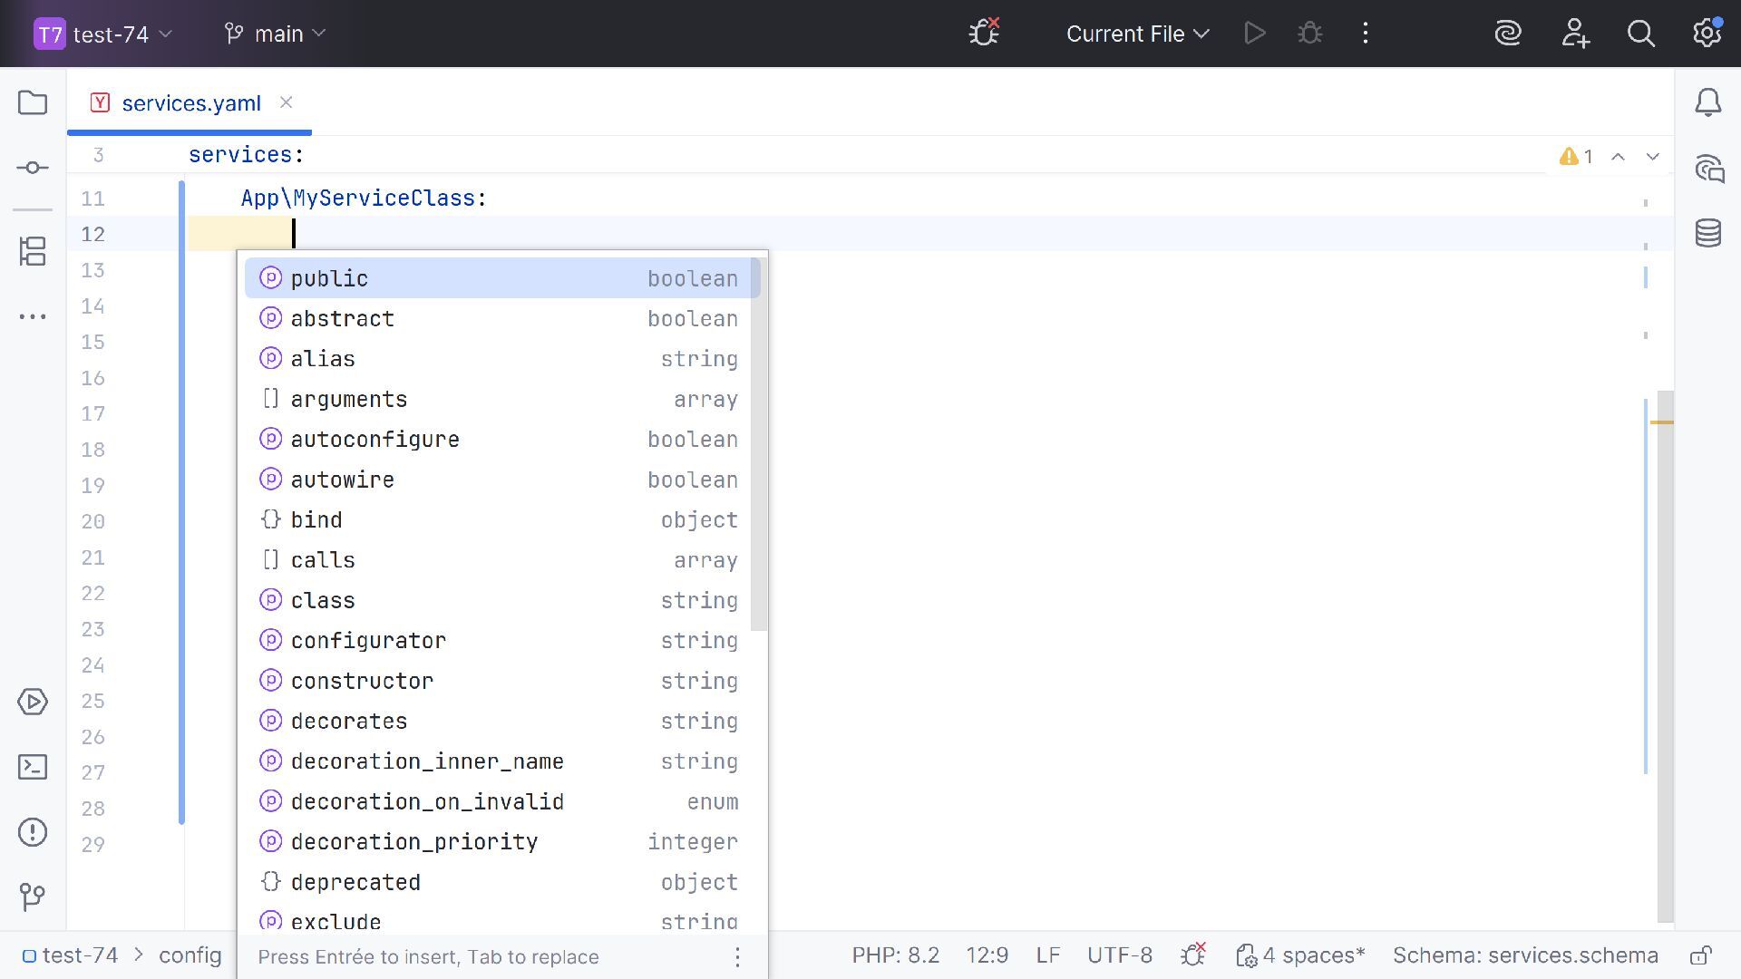Toggle read-only lock in status bar

pos(1701,955)
